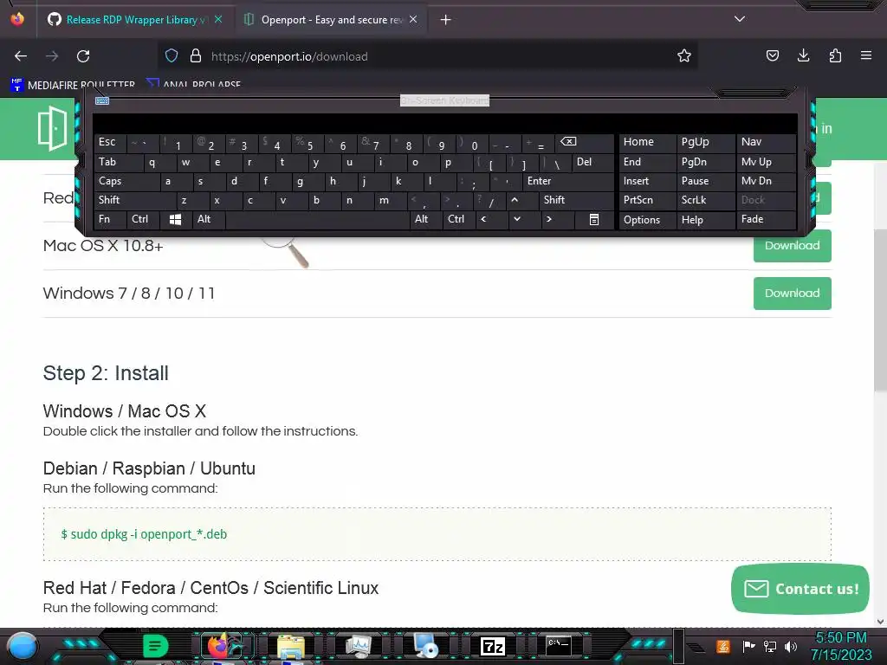Click the on-screen keyboard space bar

click(x=318, y=219)
